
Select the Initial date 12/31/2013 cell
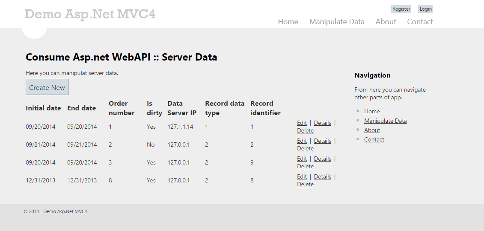[x=40, y=180]
